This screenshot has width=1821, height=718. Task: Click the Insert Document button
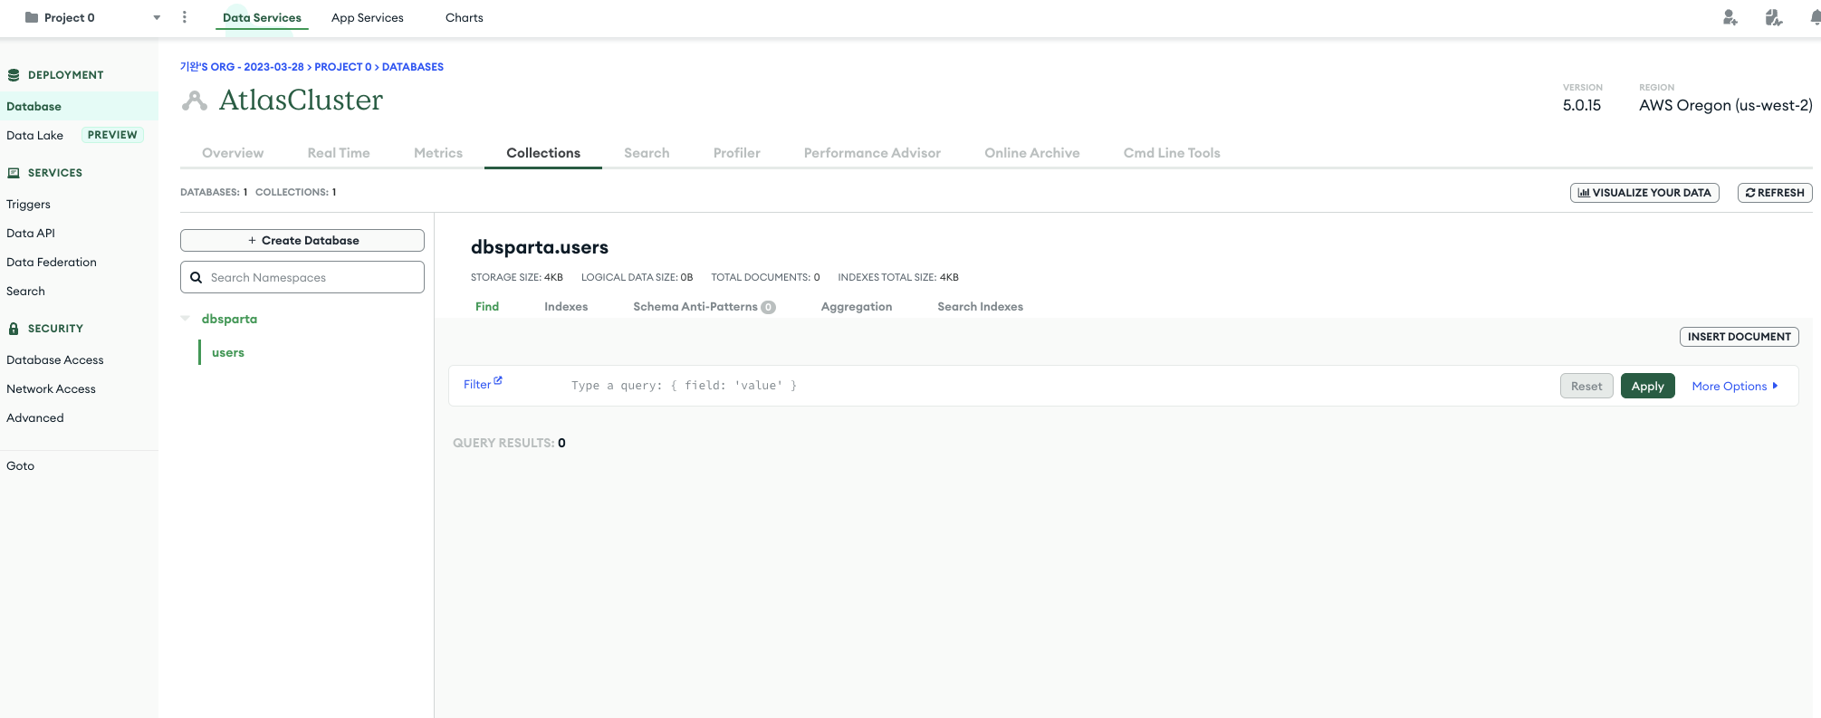coord(1740,337)
